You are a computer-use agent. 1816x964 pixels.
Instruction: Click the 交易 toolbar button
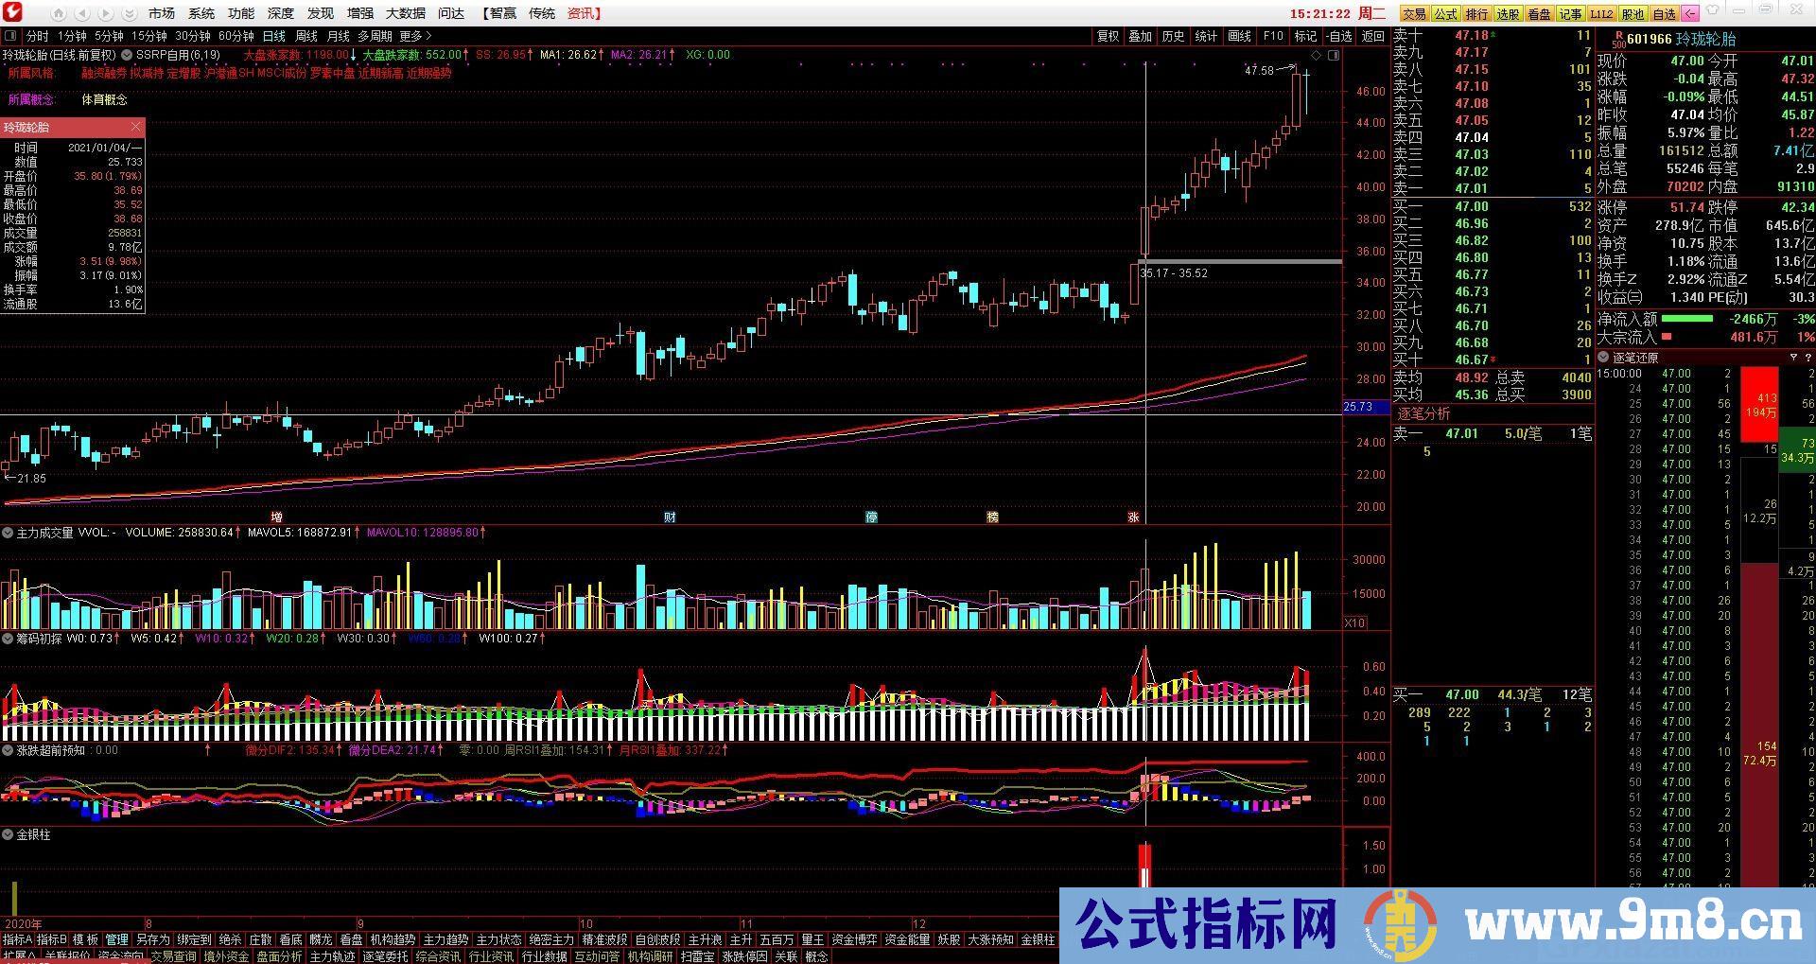[x=1414, y=14]
